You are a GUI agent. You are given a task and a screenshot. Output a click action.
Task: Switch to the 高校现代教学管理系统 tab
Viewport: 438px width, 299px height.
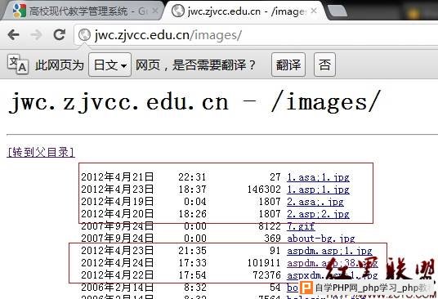(83, 11)
